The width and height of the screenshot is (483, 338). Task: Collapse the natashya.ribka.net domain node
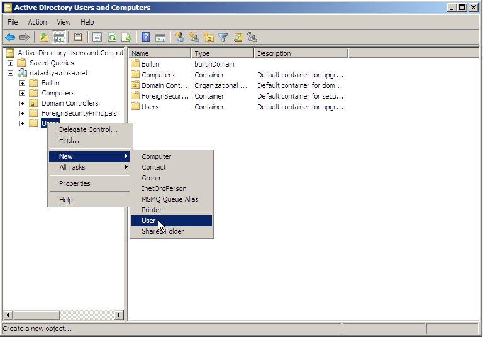[10, 73]
